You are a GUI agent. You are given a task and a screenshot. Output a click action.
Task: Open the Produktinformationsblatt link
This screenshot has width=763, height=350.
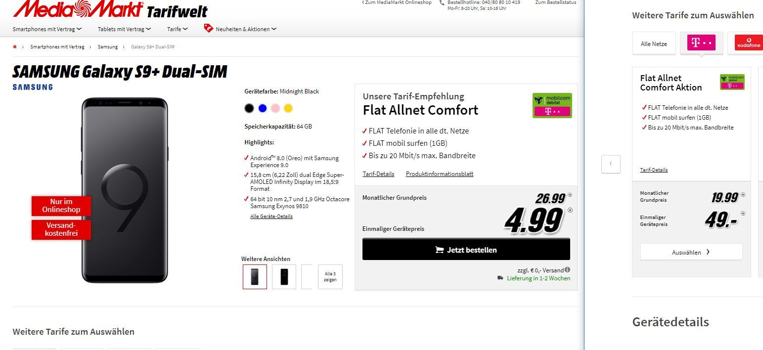click(x=440, y=174)
